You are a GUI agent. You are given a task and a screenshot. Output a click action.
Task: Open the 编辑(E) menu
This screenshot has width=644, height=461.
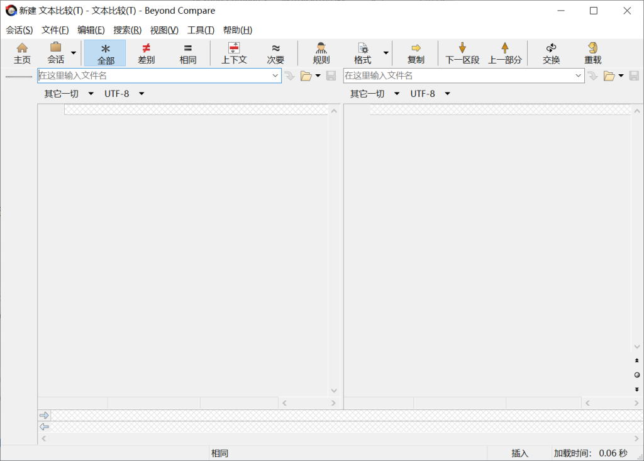click(x=91, y=30)
